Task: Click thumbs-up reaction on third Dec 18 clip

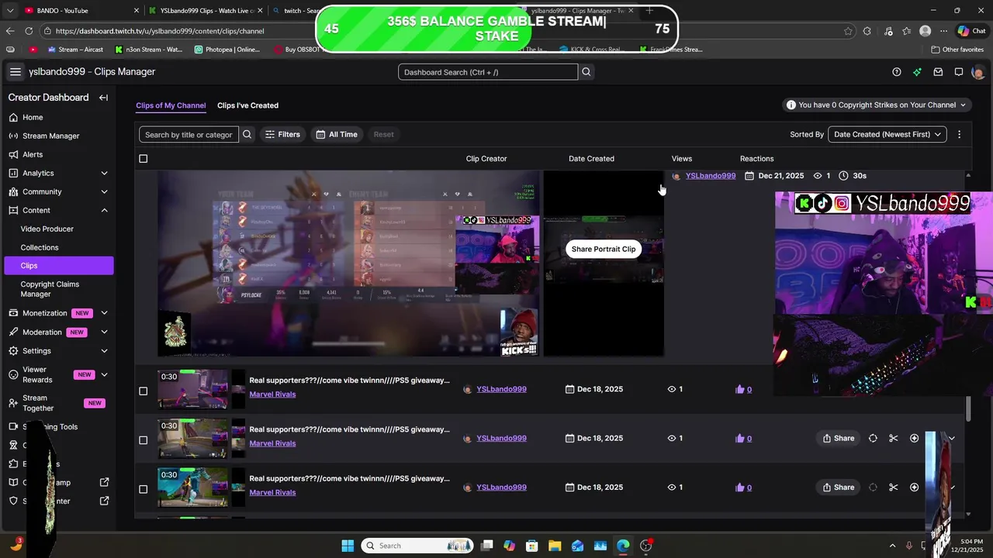Action: click(x=740, y=487)
